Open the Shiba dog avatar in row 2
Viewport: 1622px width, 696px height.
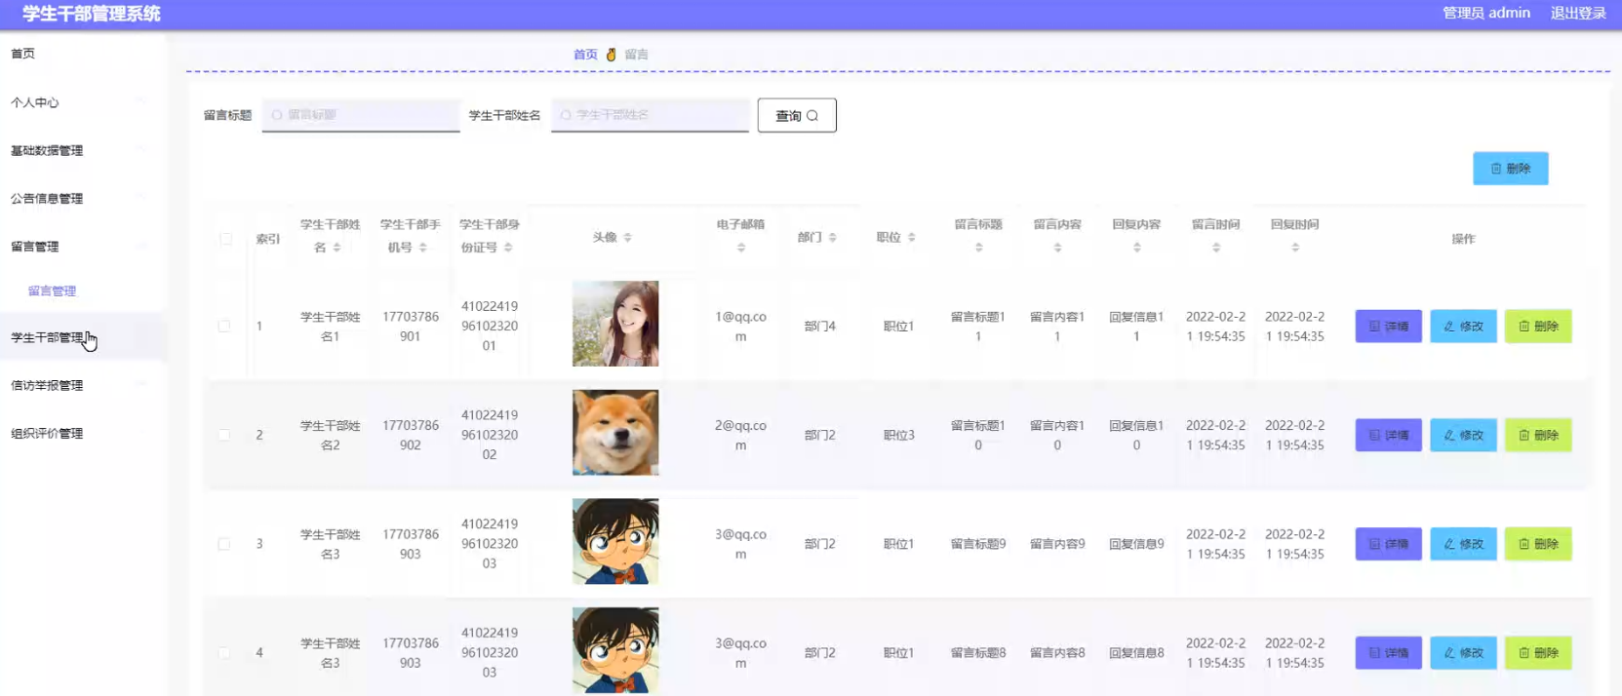[615, 433]
